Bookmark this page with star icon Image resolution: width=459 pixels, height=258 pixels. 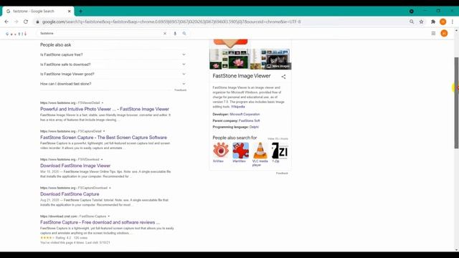(421, 21)
